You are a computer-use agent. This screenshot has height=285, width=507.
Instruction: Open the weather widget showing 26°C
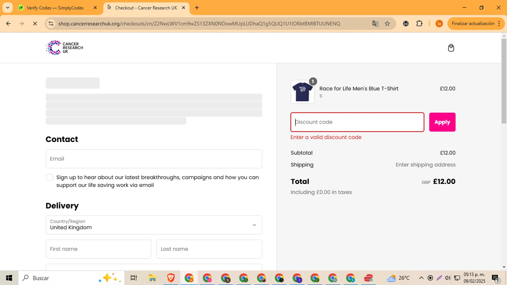click(x=398, y=278)
